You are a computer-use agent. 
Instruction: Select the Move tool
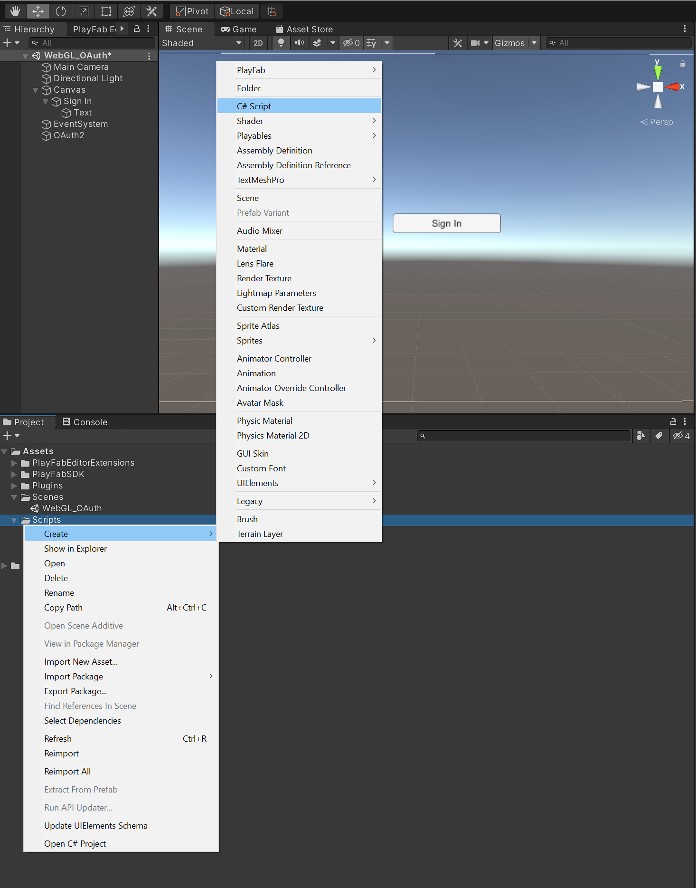(x=38, y=11)
